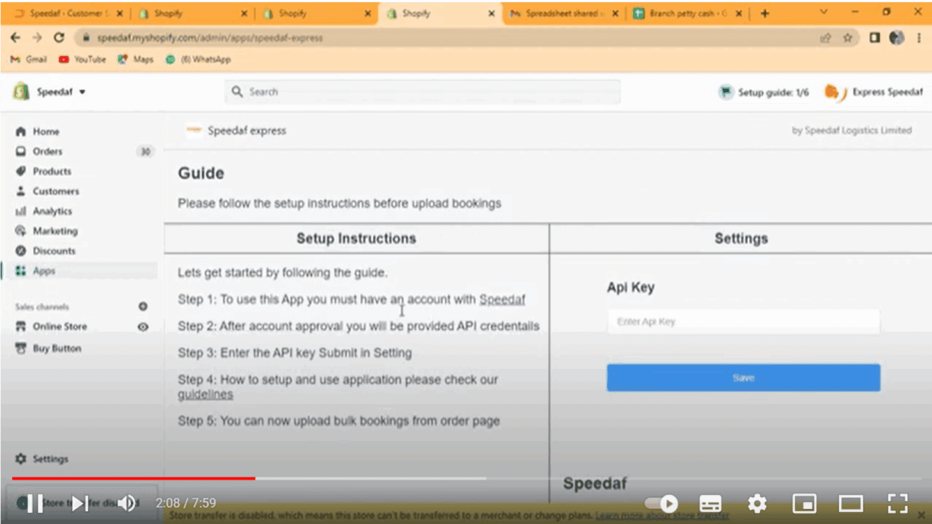The width and height of the screenshot is (932, 524).
Task: Share this page icon in address bar
Action: pyautogui.click(x=825, y=38)
